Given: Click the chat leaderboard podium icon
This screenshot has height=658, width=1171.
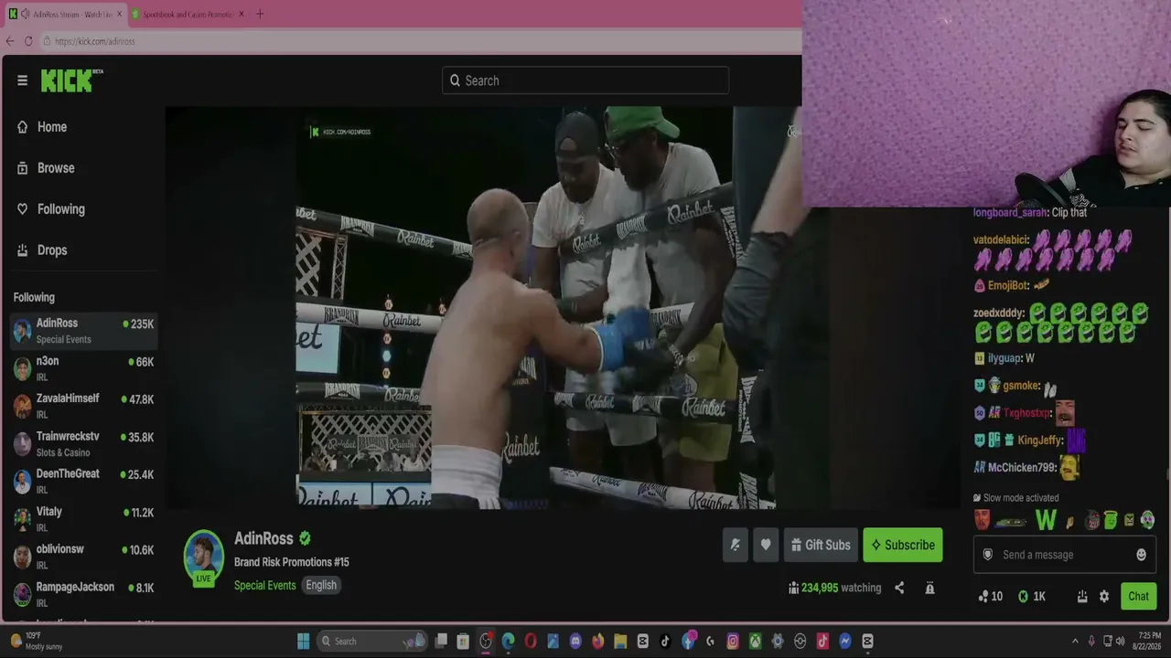Looking at the screenshot, I should pos(1082,596).
